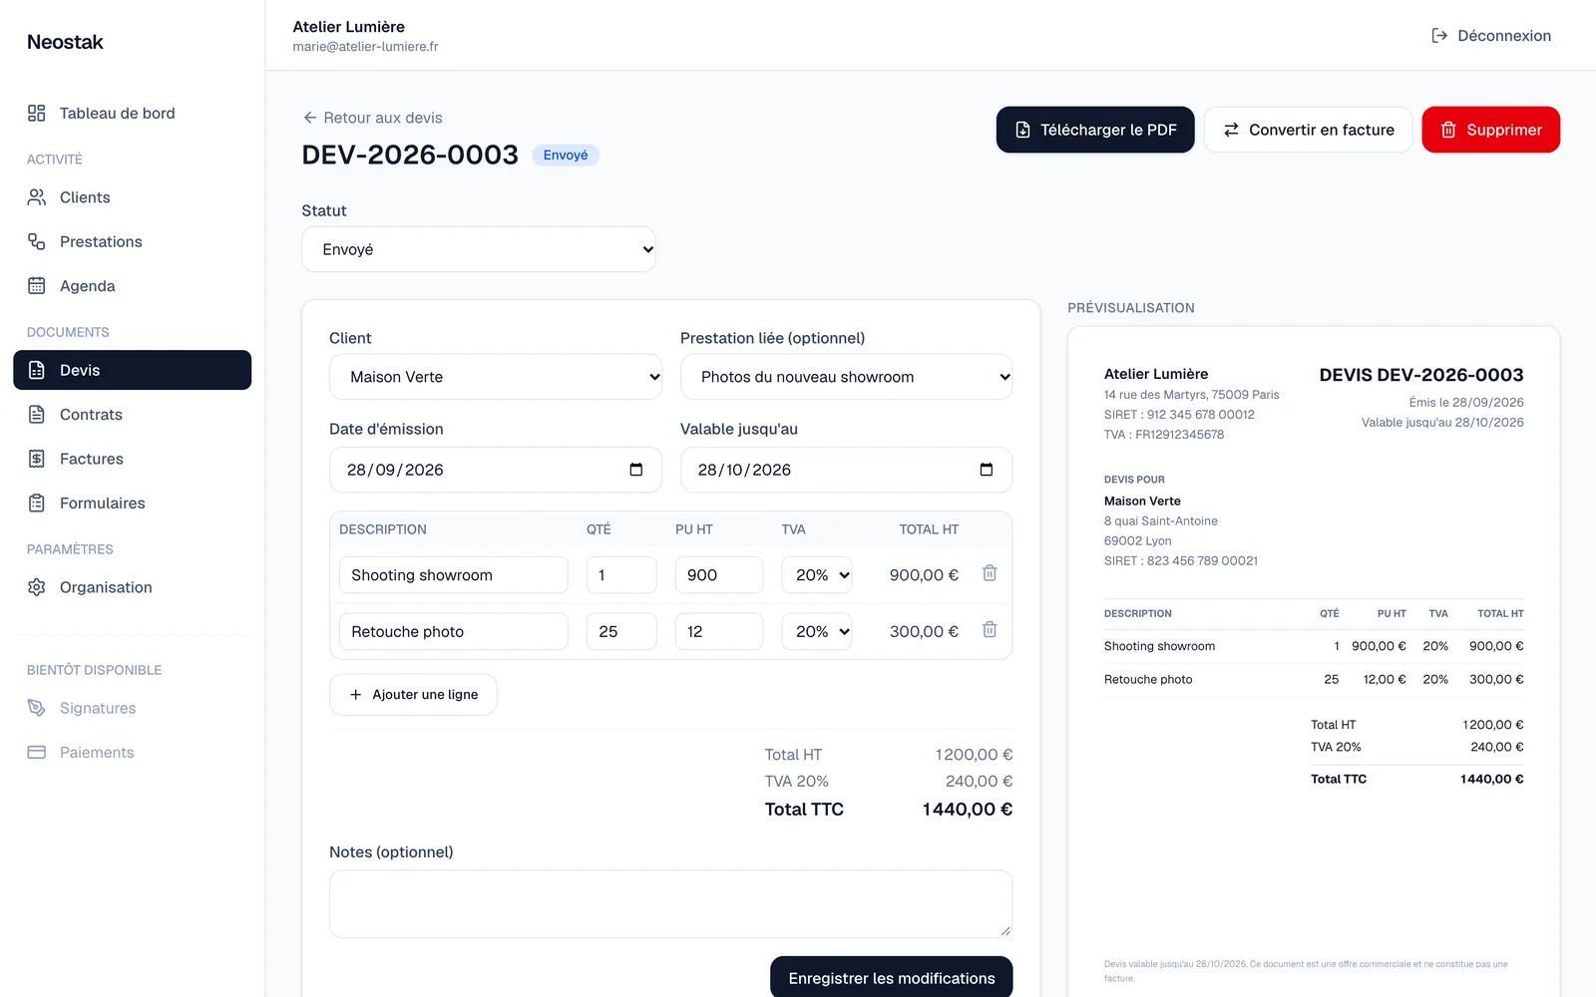1596x997 pixels.
Task: Click the Agenda calendar icon
Action: (37, 286)
